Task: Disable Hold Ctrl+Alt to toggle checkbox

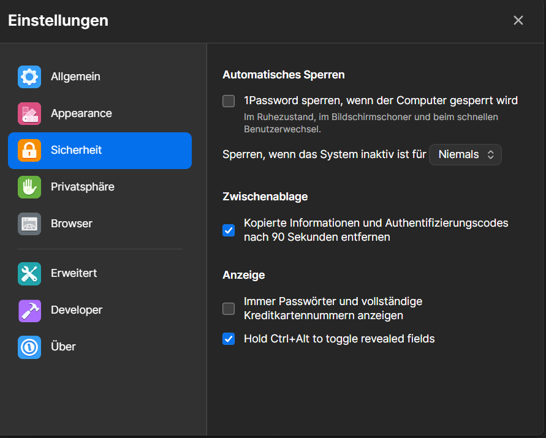Action: 229,339
